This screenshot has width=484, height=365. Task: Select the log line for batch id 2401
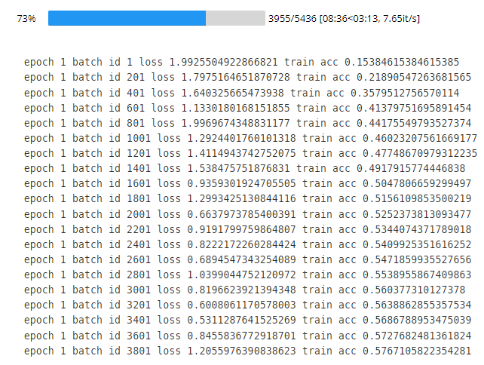click(247, 245)
